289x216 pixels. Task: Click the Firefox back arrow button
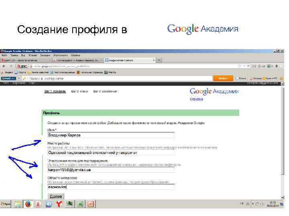pos(4,66)
